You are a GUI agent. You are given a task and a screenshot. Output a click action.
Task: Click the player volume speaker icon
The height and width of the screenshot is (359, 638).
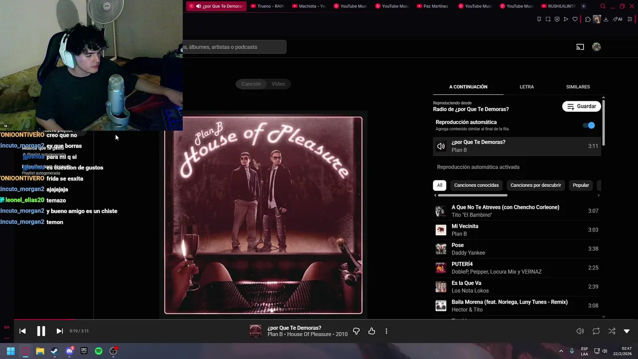[580, 331]
